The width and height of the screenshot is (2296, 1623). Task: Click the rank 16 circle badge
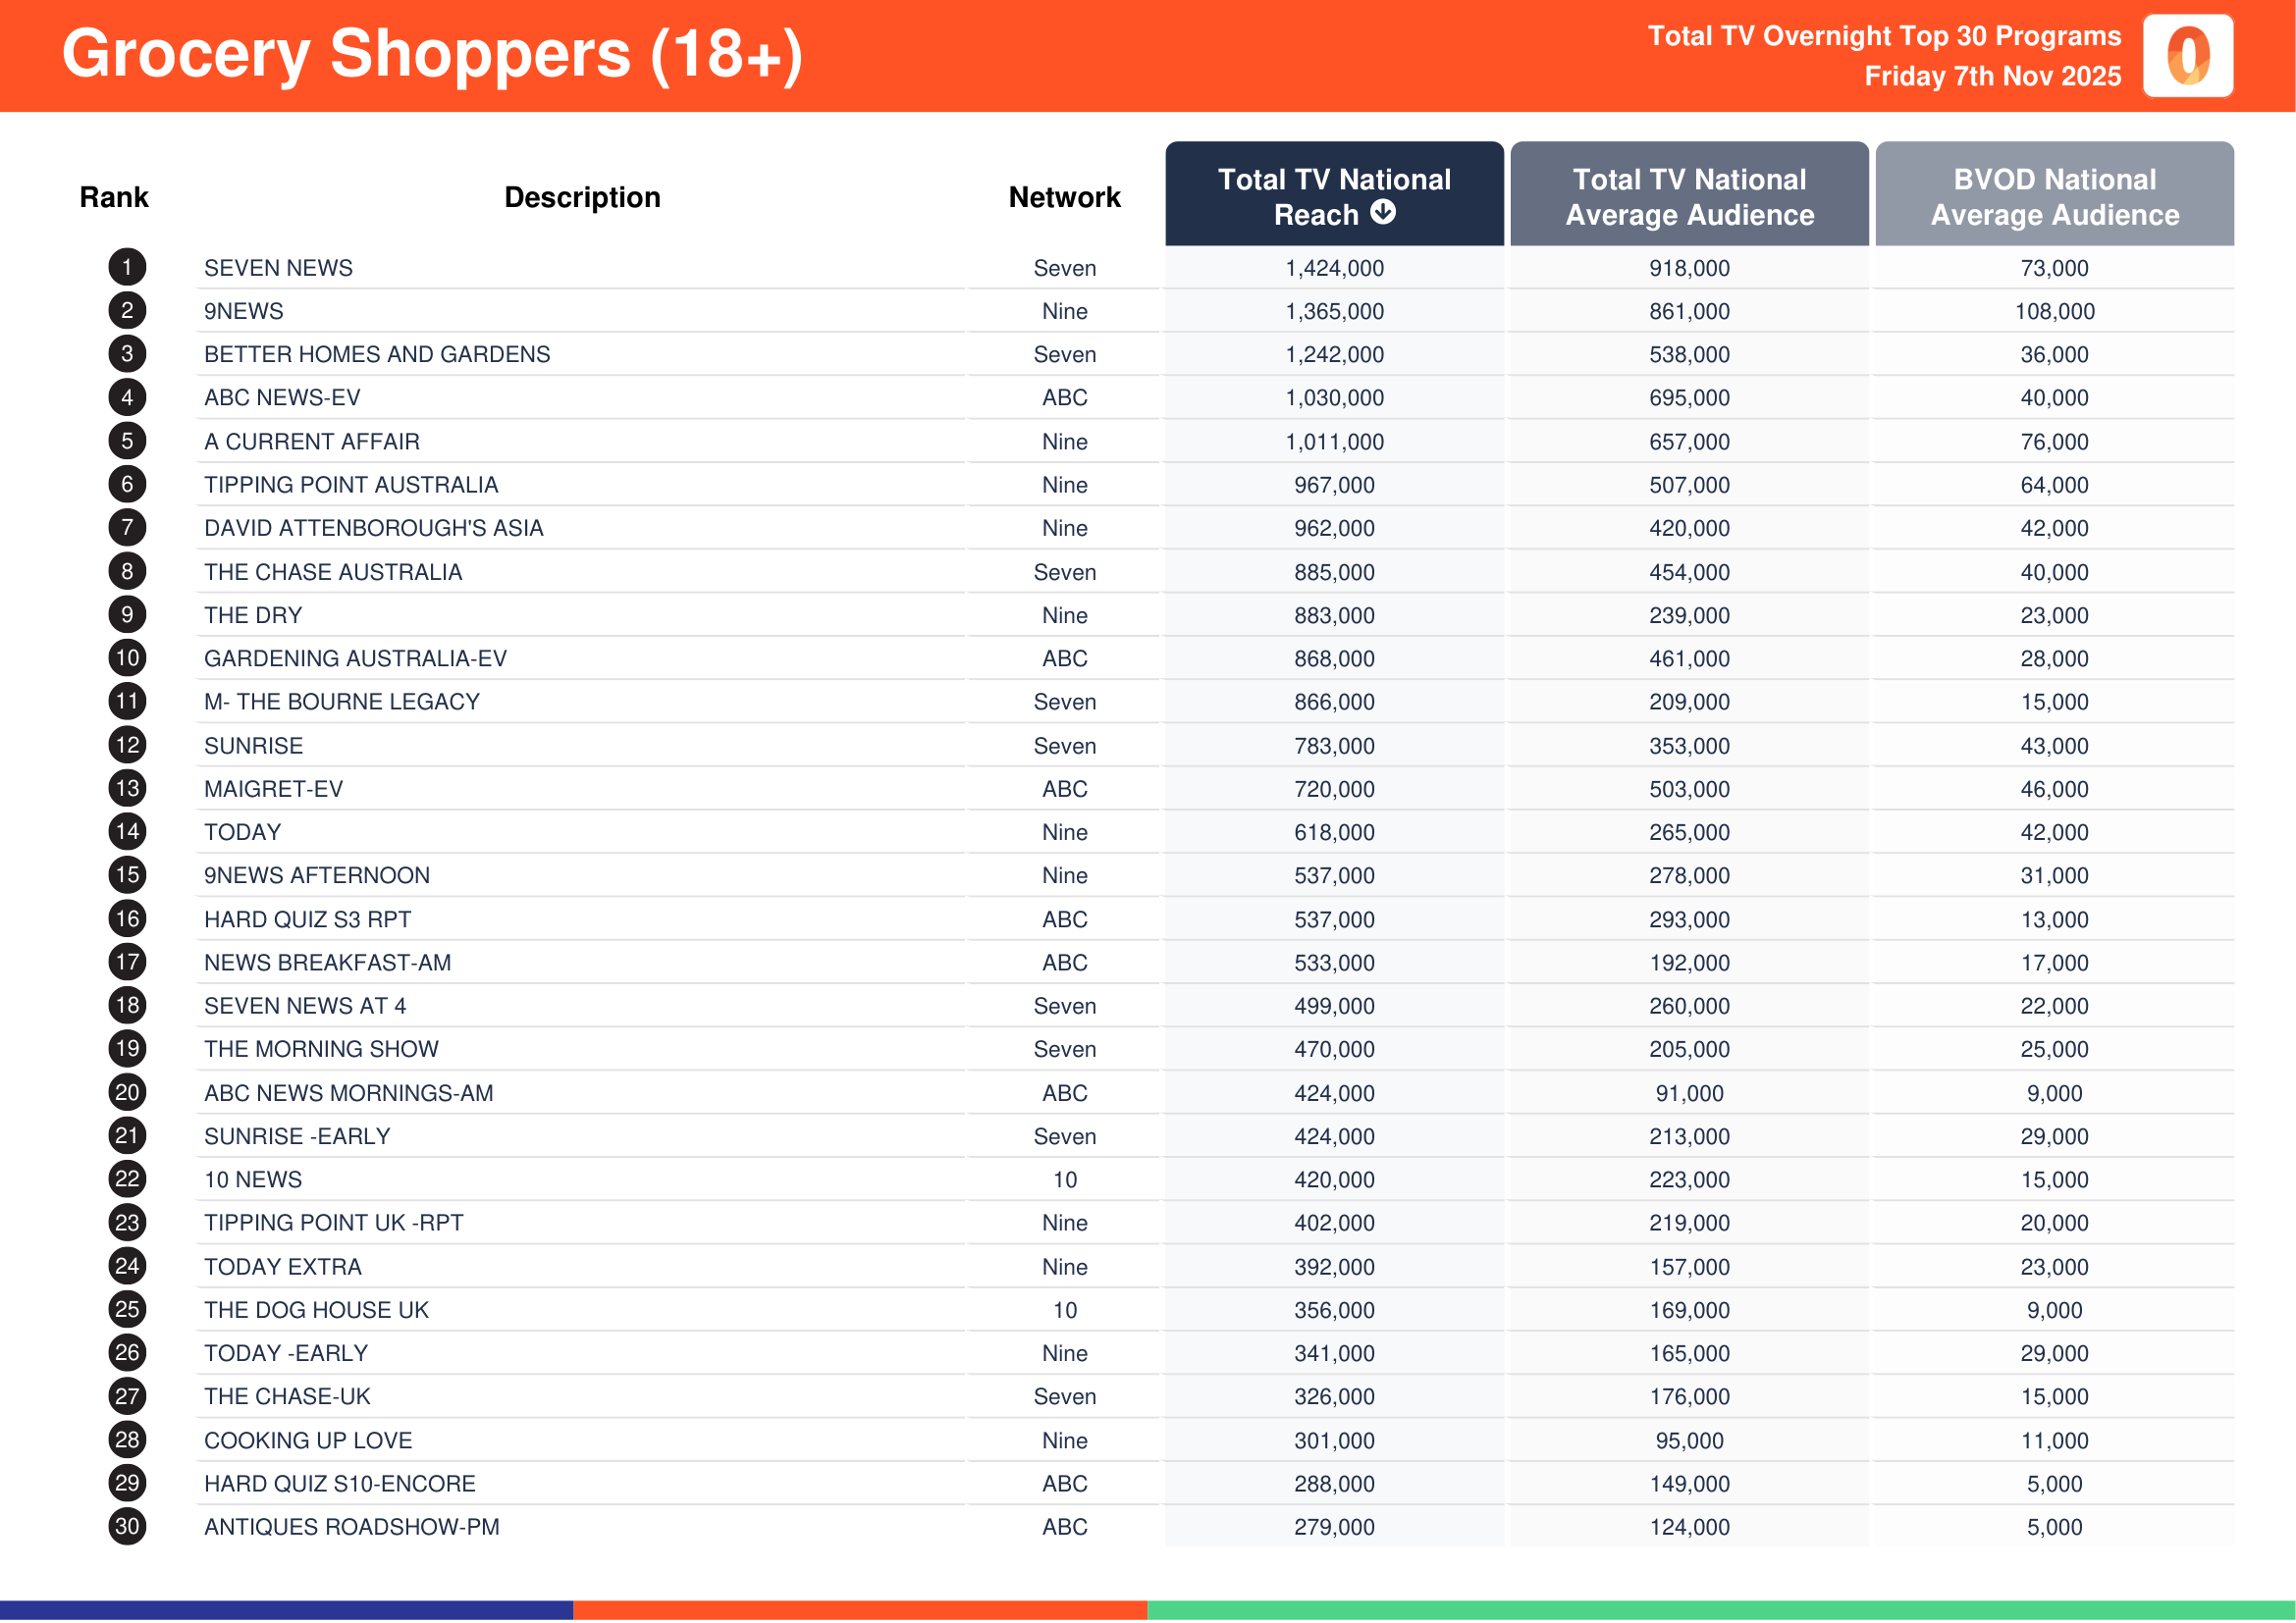pos(127,918)
